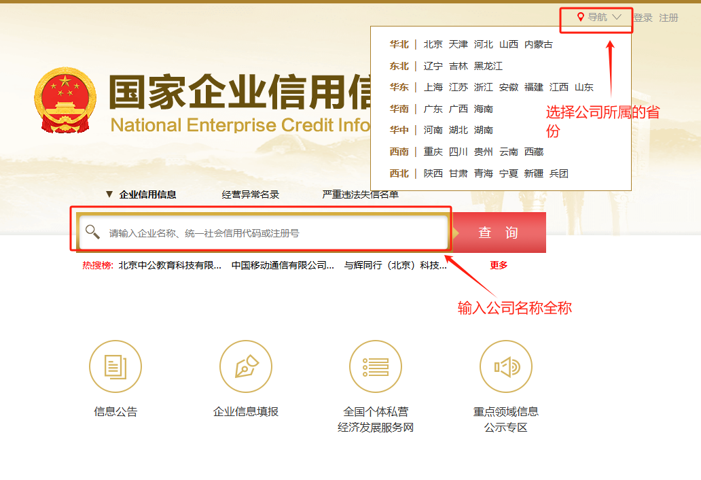Image resolution: width=701 pixels, height=480 pixels.
Task: Click the 华北 region label
Action: [399, 44]
